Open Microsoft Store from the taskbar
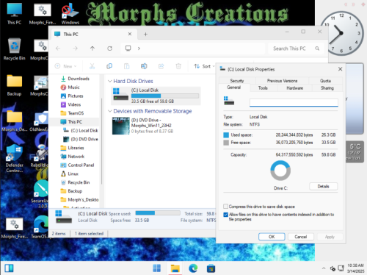This screenshot has width=367, height=275. point(211,268)
